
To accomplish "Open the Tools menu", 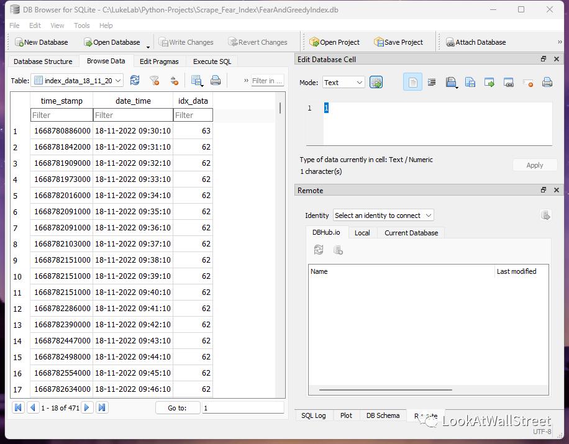I will point(81,25).
